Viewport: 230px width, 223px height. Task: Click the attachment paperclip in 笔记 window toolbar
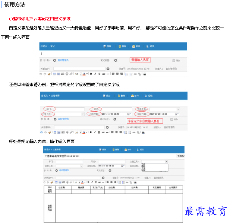(x=71, y=74)
